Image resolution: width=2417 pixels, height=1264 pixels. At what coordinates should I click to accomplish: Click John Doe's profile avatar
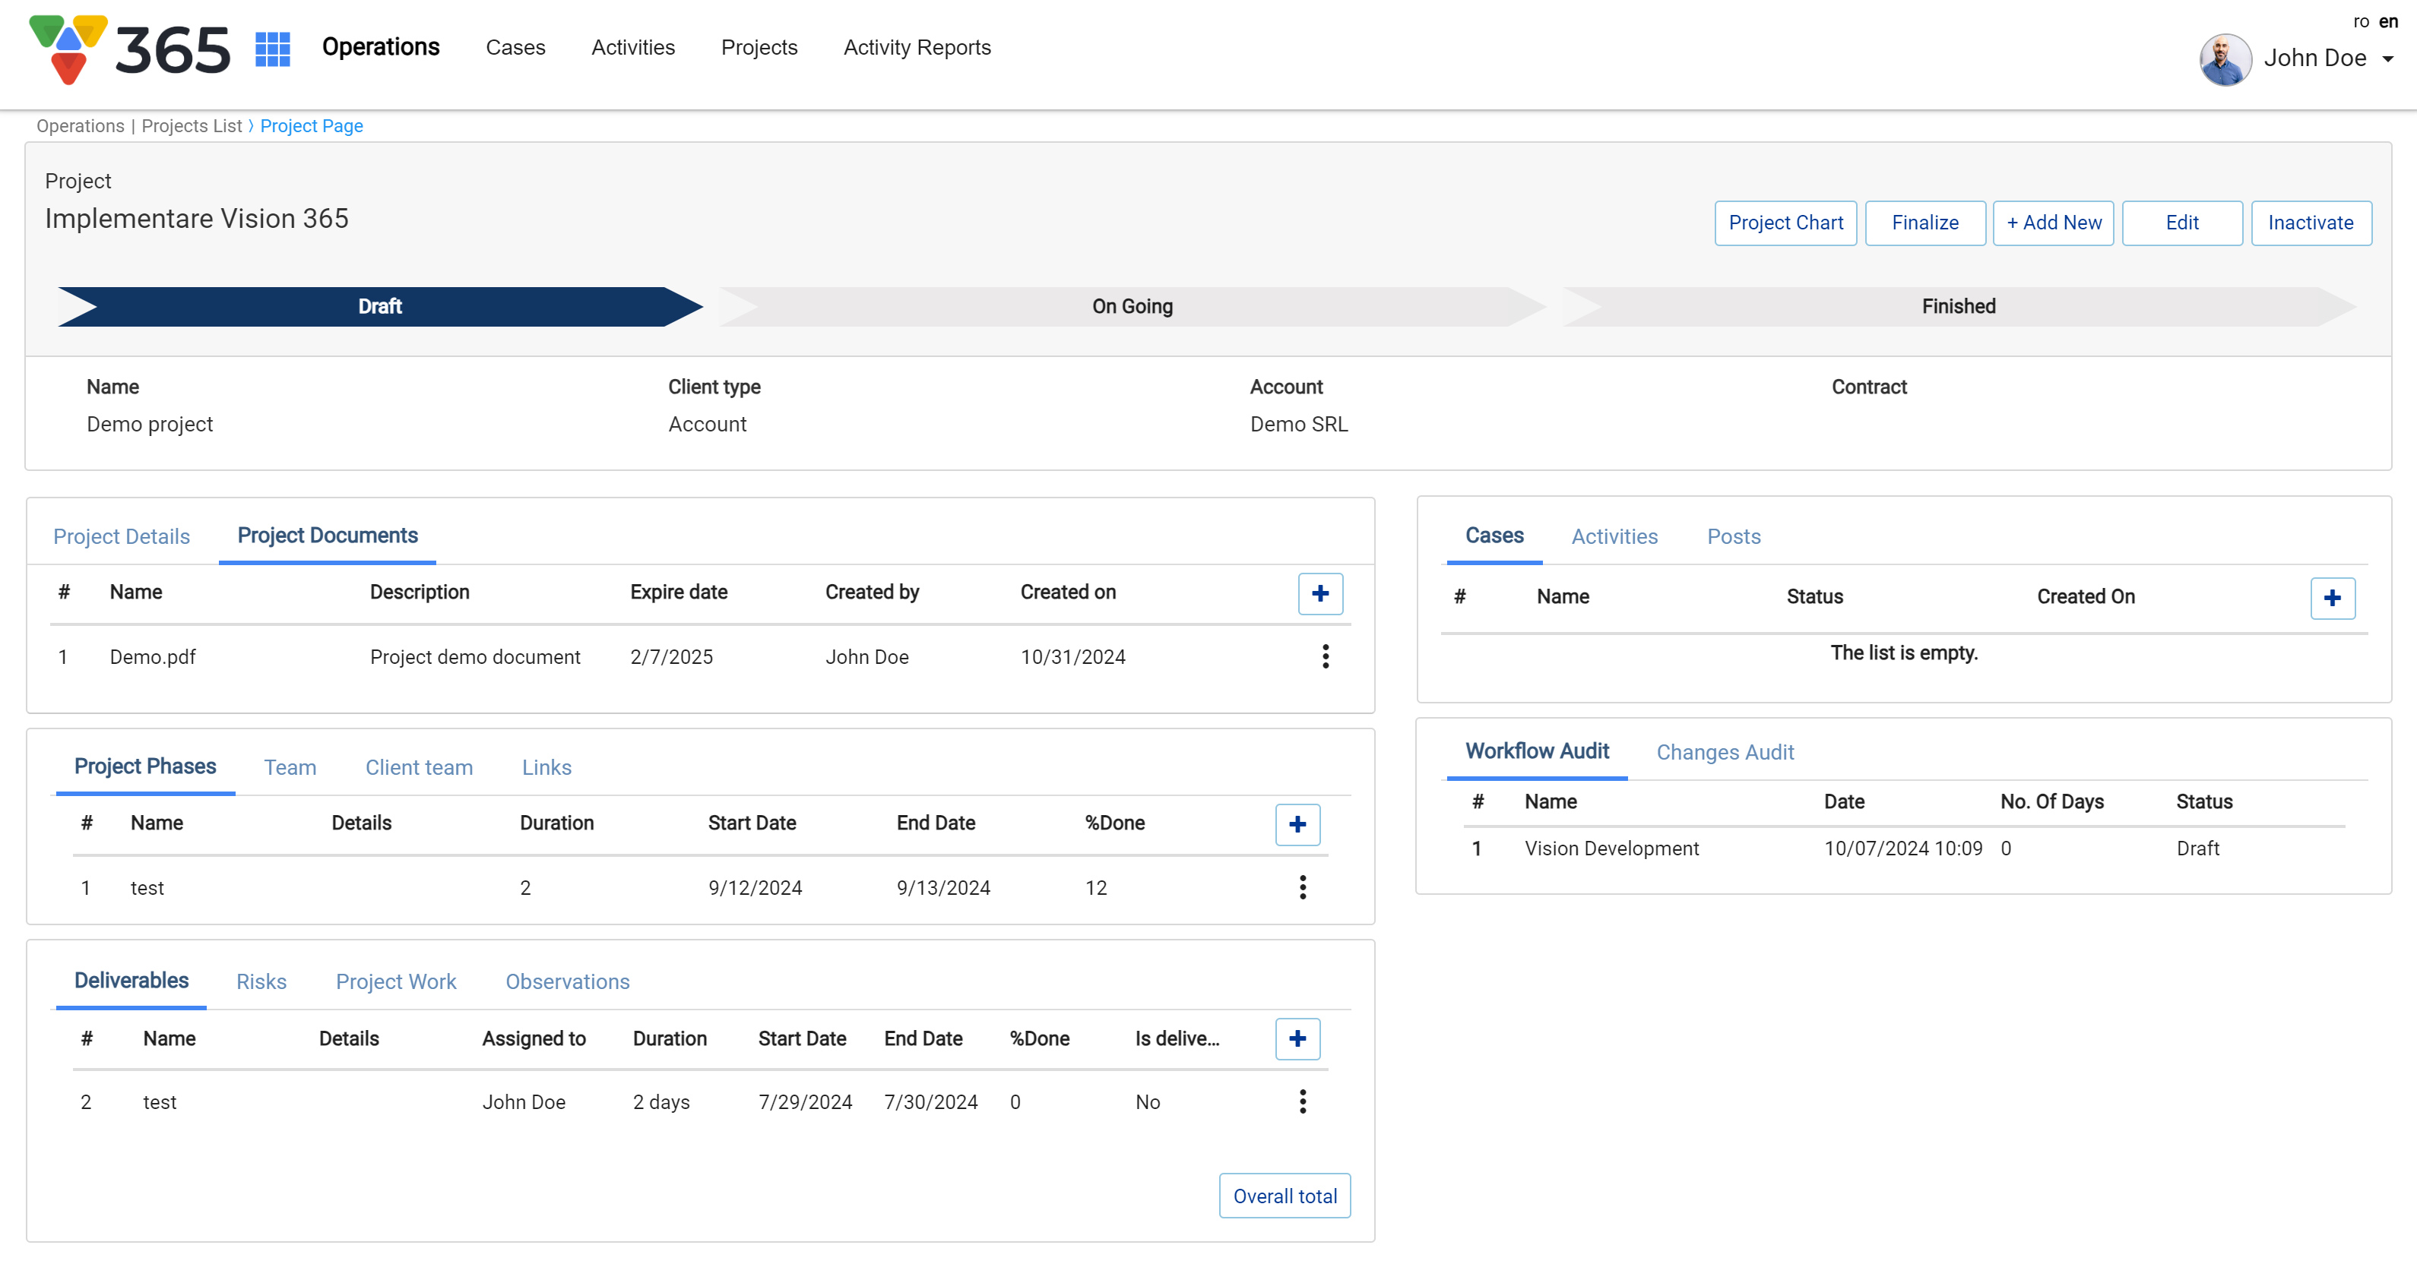[x=2225, y=59]
